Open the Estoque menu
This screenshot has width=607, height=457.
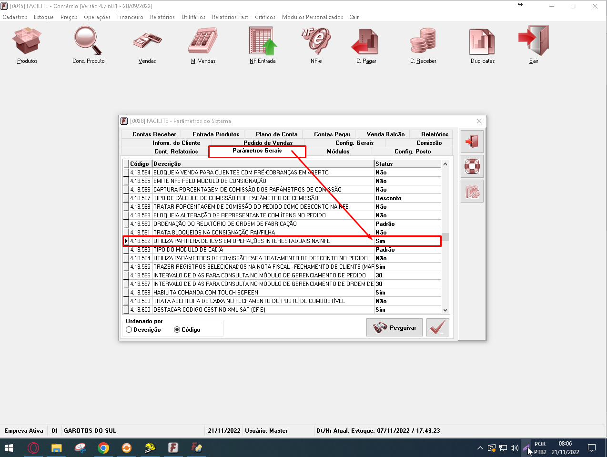(x=44, y=17)
